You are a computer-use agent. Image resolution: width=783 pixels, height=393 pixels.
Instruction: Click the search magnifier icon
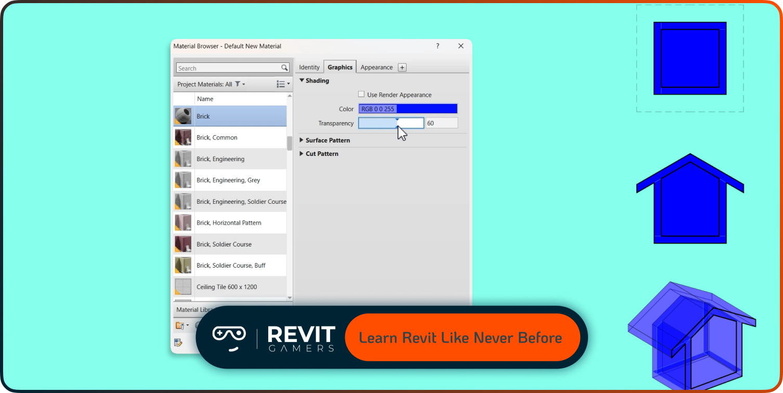[x=284, y=68]
